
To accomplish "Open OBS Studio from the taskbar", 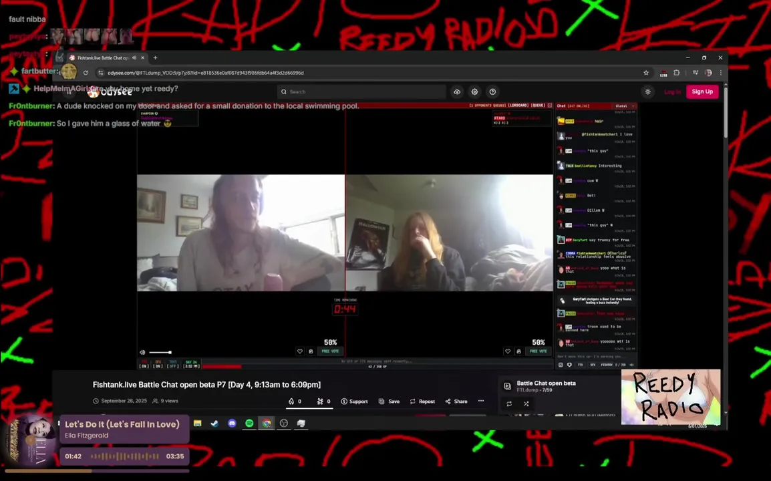I will click(x=284, y=423).
